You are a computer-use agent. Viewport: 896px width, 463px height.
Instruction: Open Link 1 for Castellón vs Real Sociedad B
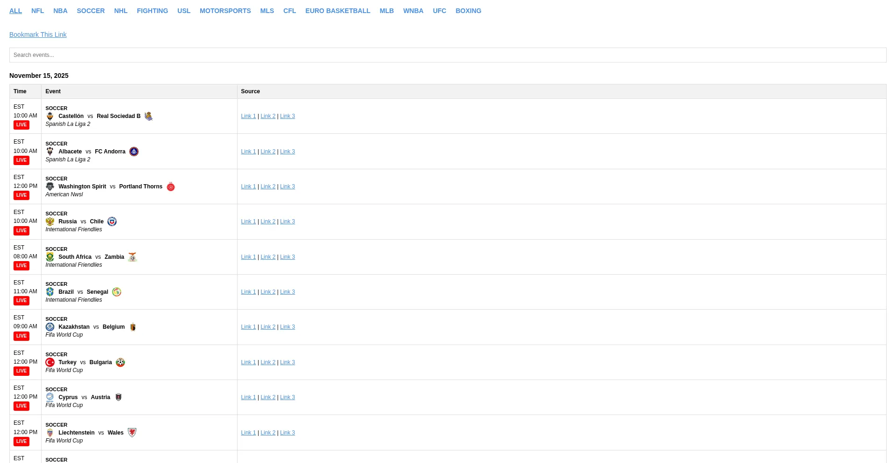click(248, 116)
